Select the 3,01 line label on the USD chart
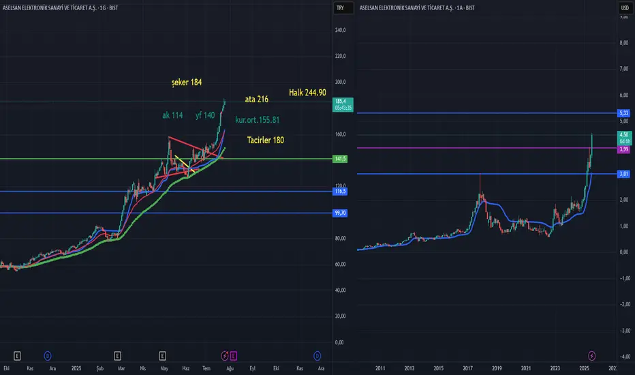Image resolution: width=635 pixels, height=375 pixels. (x=623, y=174)
